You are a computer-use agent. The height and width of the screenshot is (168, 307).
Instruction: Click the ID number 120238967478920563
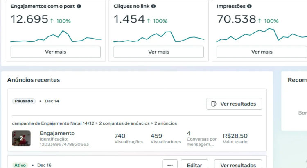coord(64,144)
